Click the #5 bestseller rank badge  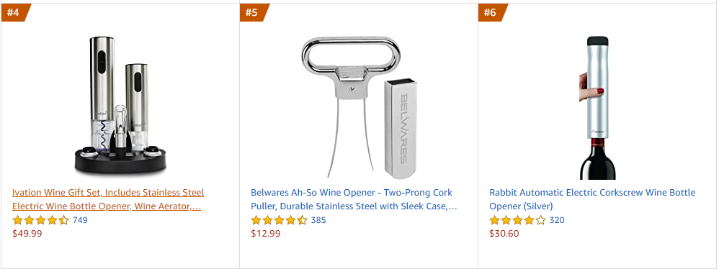coord(254,12)
